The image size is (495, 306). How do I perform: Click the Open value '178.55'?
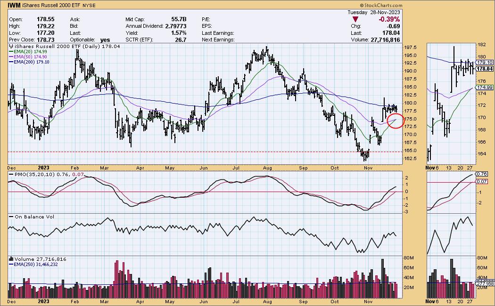(45, 19)
